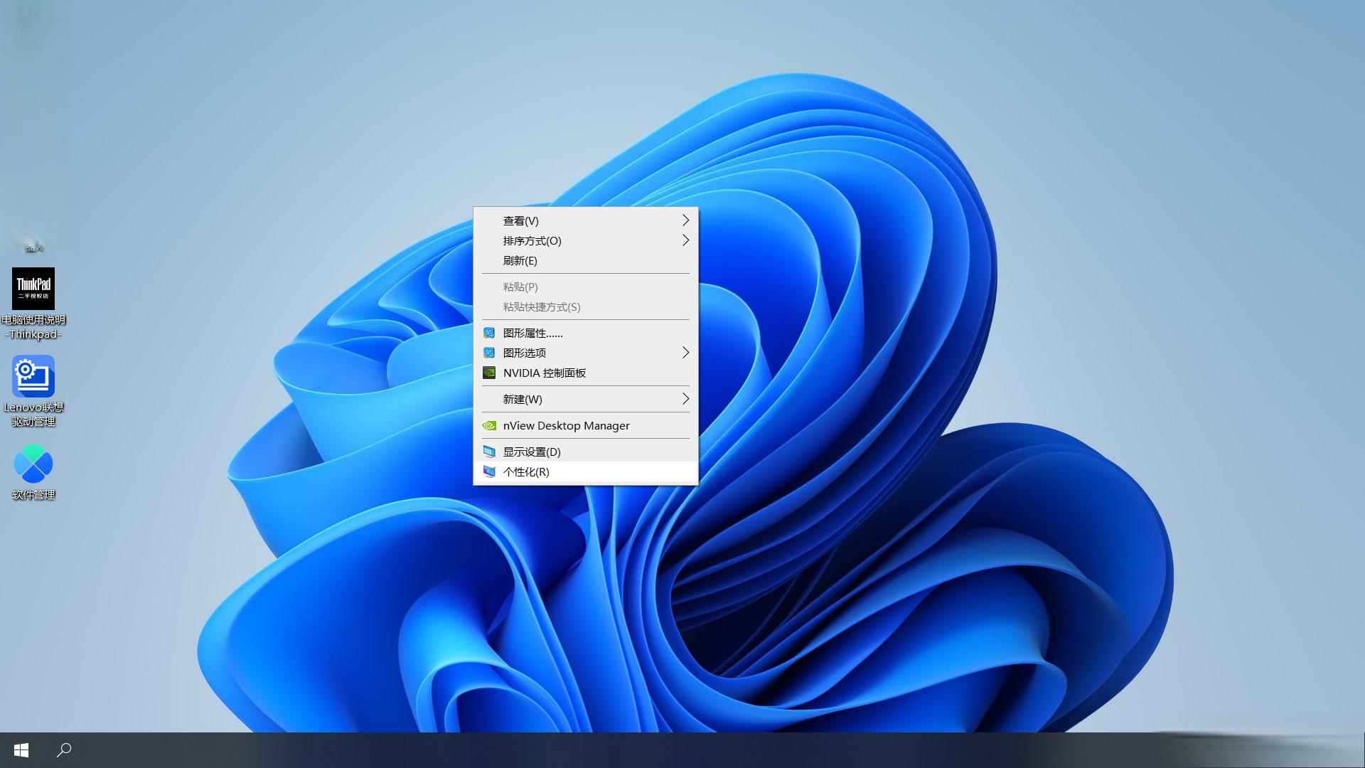Expand 排序方式(O) submenu

click(585, 240)
